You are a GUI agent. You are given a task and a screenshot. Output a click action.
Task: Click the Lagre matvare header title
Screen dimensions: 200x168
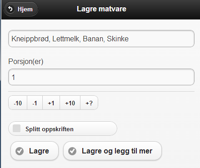pos(101,9)
